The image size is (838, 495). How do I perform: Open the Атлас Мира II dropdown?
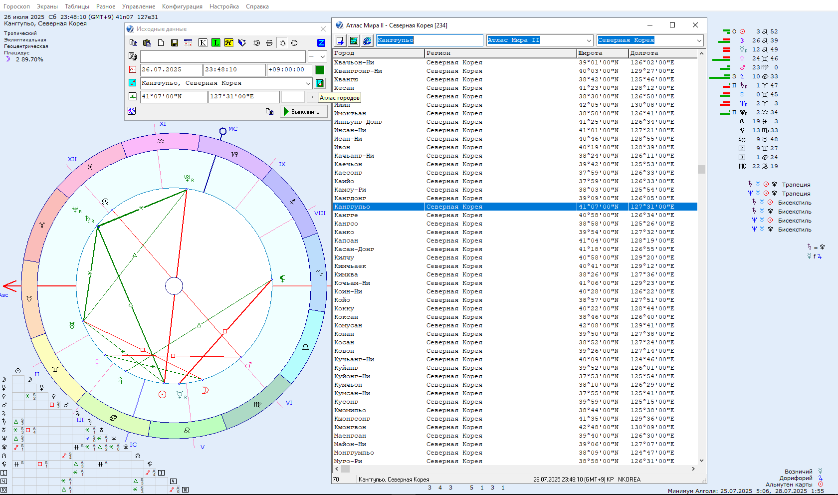pyautogui.click(x=589, y=40)
